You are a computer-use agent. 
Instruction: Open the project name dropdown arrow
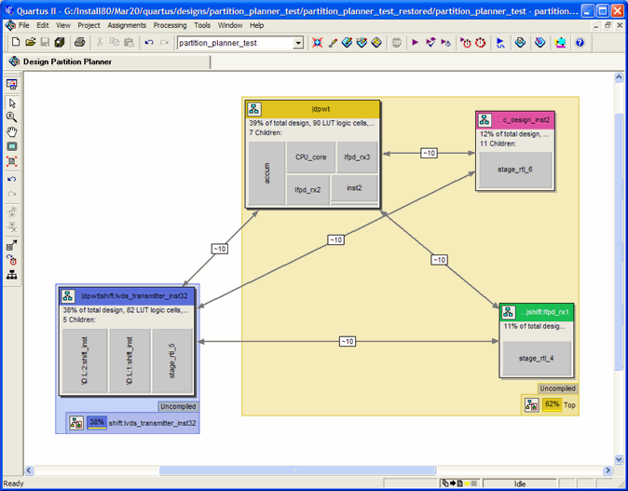click(298, 43)
